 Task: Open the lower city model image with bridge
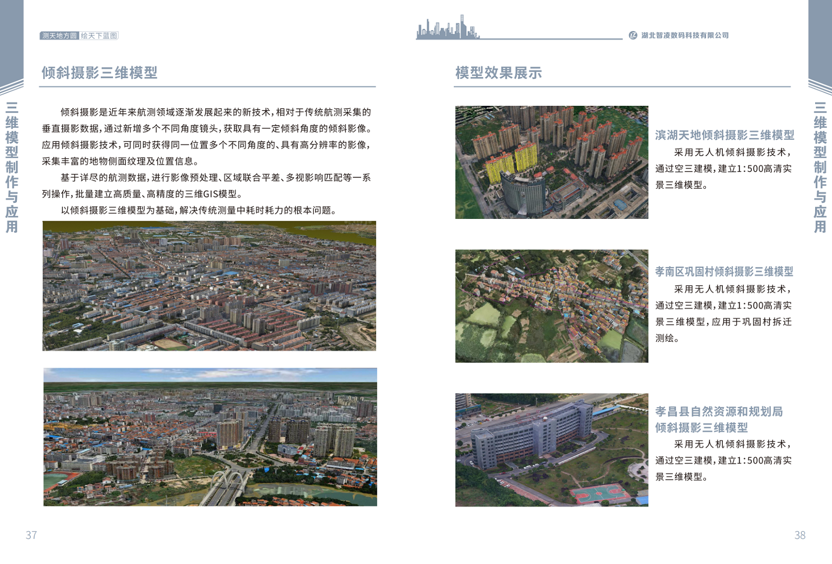tap(210, 437)
